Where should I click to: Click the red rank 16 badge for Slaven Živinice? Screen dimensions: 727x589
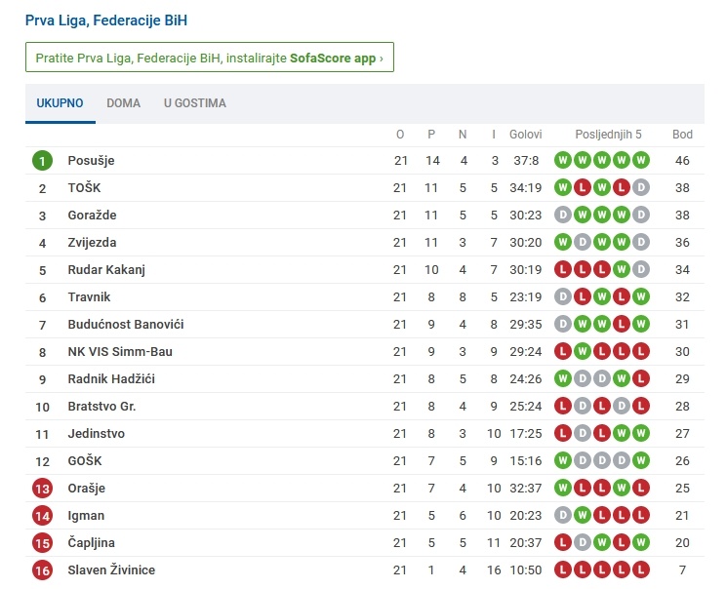42,570
